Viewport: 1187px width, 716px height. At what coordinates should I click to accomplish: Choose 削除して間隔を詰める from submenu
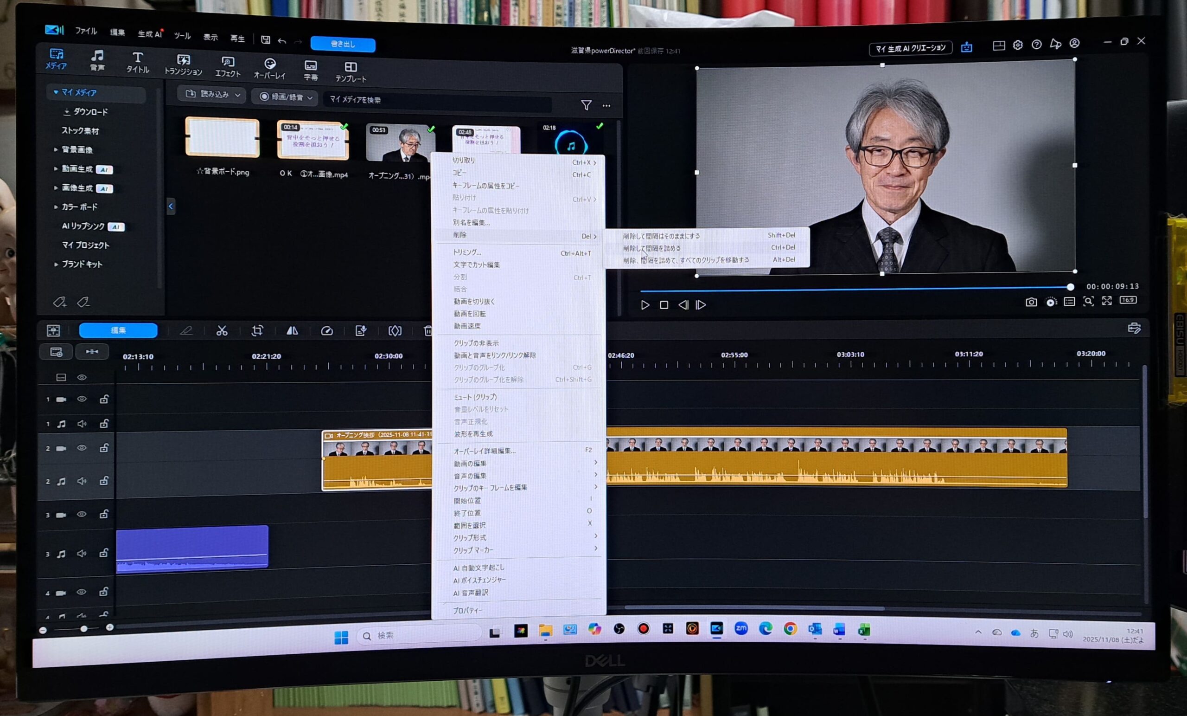pos(651,248)
